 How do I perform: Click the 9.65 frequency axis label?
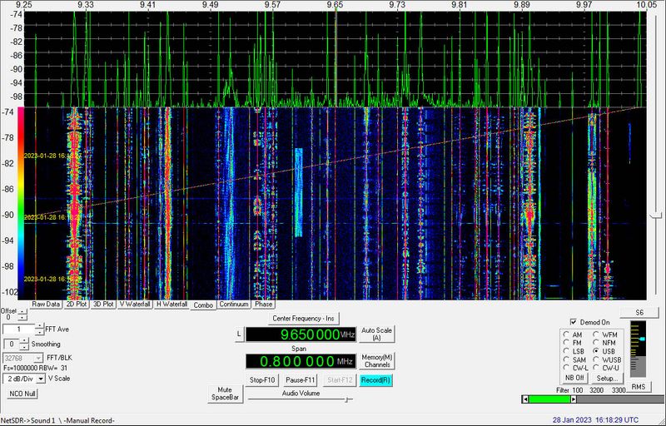point(335,4)
